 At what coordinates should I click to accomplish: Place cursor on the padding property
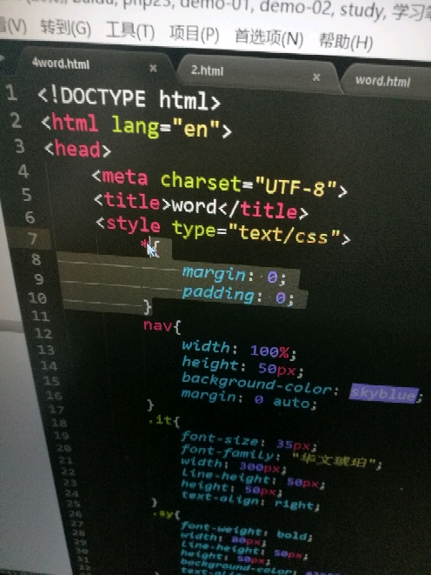218,294
